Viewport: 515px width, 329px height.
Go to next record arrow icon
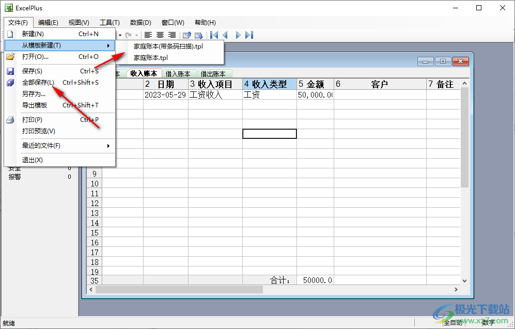point(238,35)
